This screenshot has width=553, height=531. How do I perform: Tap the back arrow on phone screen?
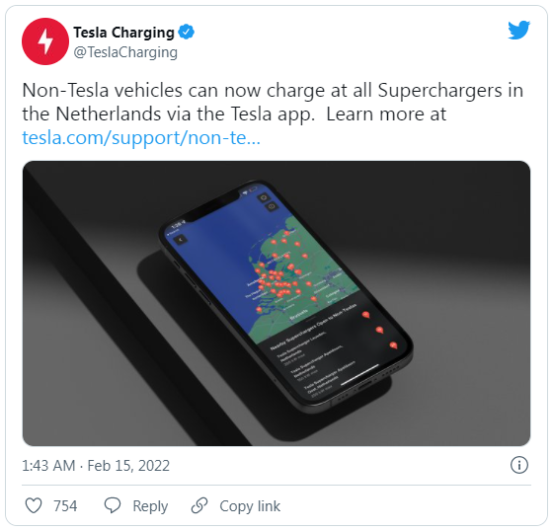point(181,240)
